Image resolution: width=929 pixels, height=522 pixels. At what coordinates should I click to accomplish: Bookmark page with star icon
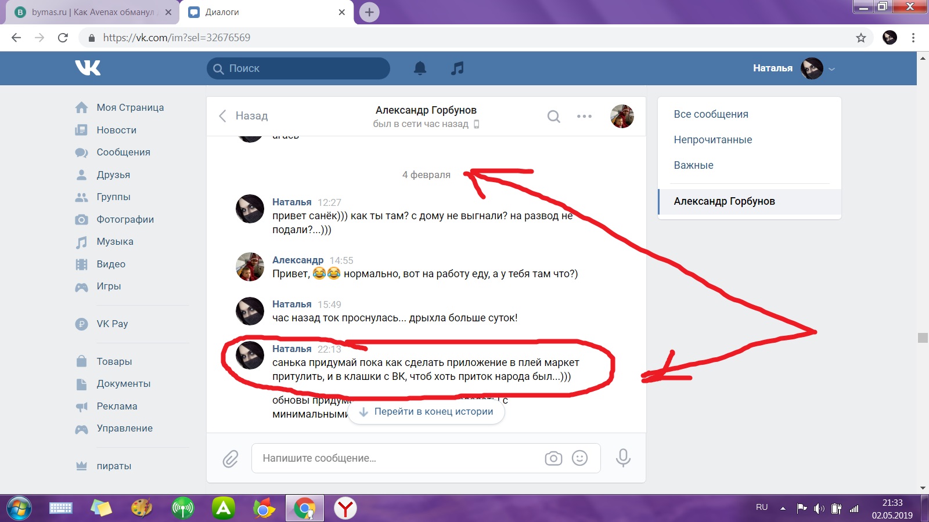(x=860, y=38)
